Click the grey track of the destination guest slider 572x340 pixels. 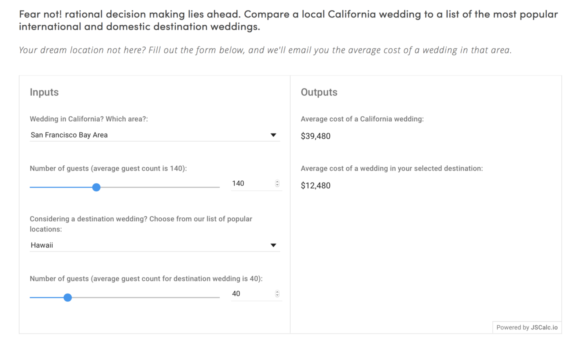[146, 298]
